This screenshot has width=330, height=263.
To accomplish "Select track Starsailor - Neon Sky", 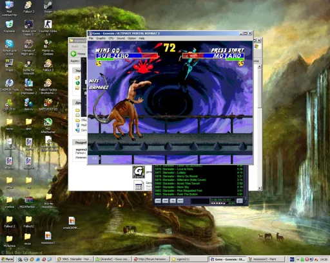I will (x=199, y=187).
